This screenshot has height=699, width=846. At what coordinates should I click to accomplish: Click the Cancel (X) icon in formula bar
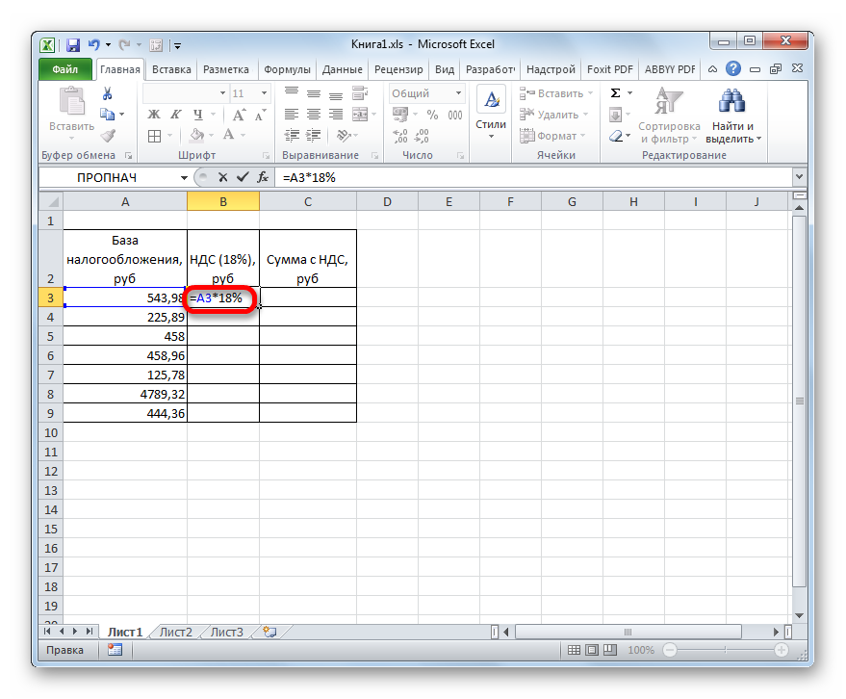tap(223, 177)
